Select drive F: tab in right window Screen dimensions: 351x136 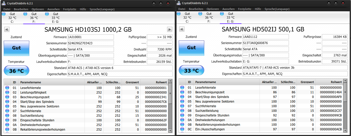(209, 17)
